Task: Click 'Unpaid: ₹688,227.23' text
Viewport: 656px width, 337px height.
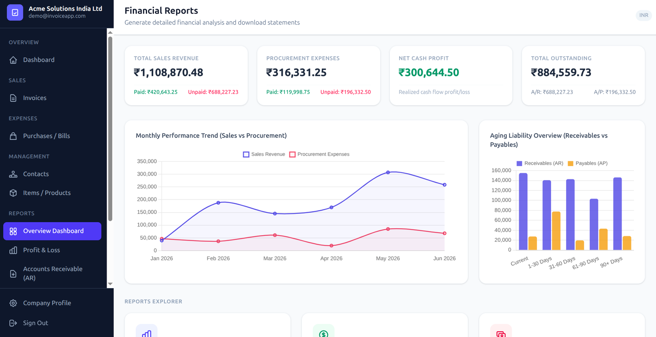Action: [213, 92]
